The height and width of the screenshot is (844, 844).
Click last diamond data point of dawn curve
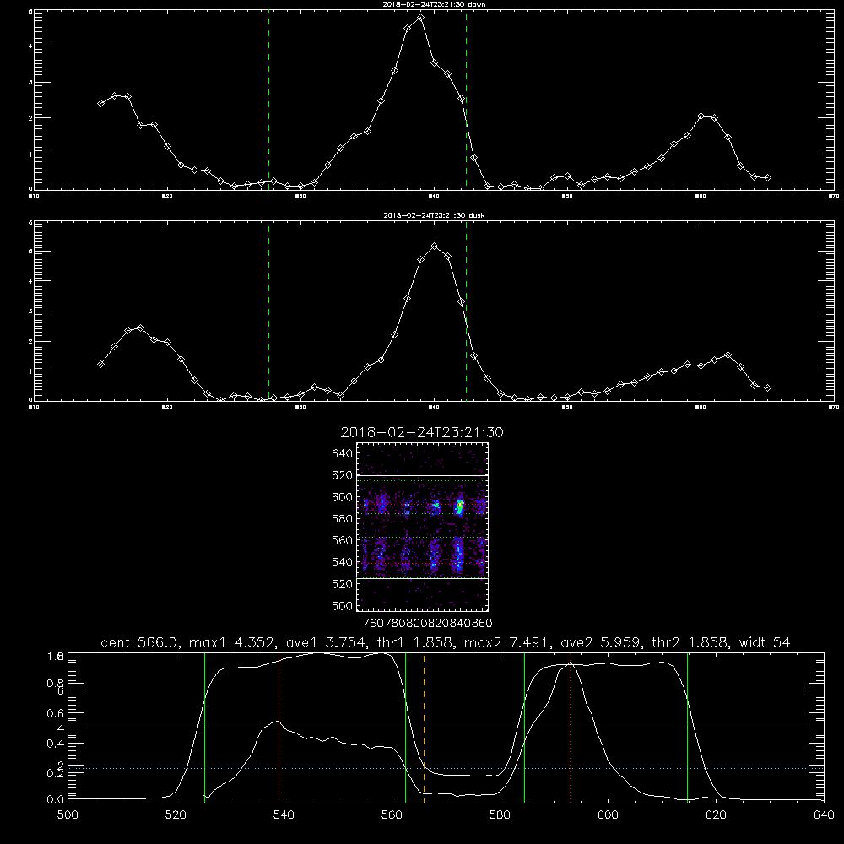coord(767,177)
